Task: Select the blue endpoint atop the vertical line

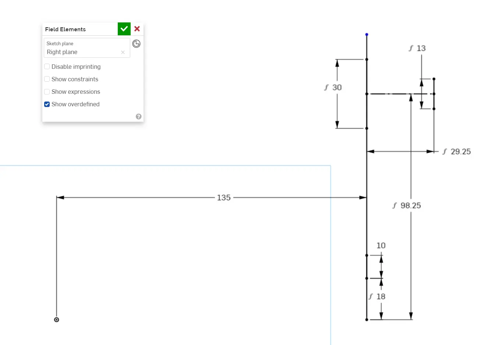Action: click(x=366, y=35)
